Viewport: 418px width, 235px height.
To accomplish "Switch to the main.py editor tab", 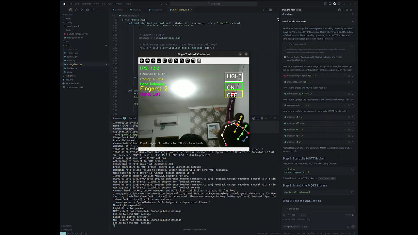I will tap(137, 10).
